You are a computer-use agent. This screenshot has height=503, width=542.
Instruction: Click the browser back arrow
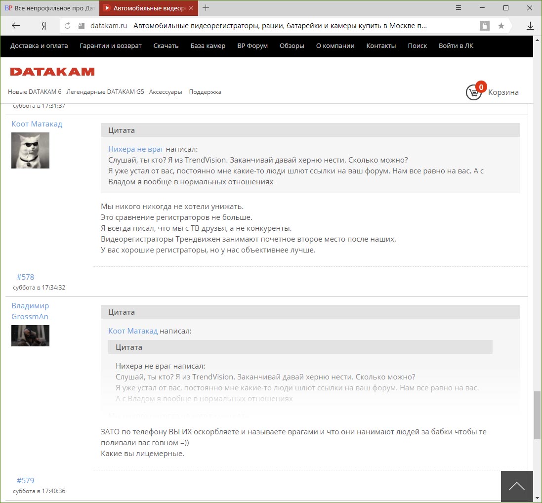pyautogui.click(x=16, y=26)
